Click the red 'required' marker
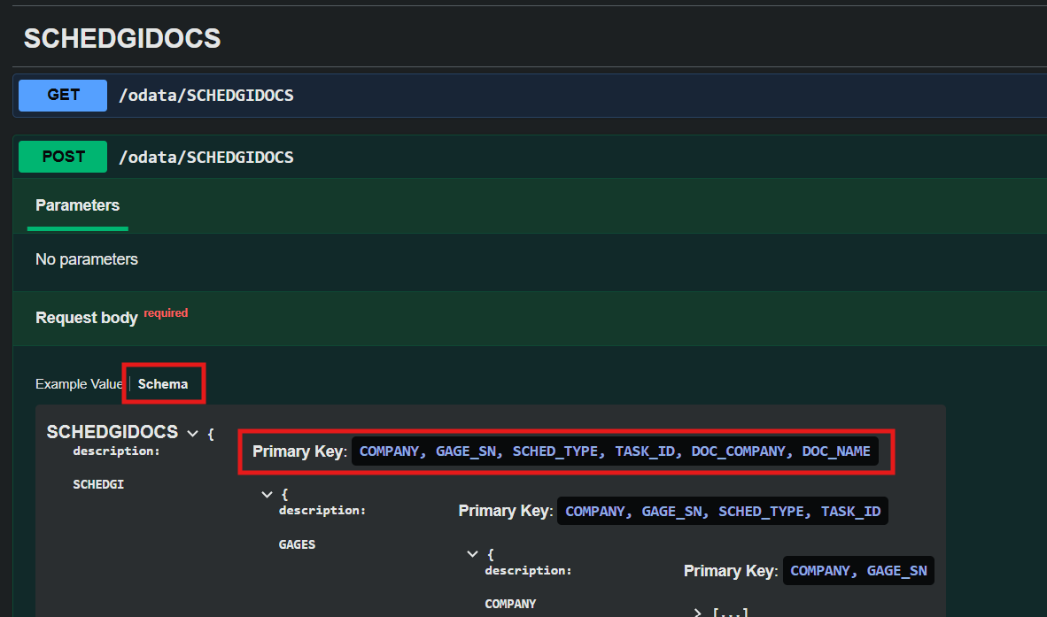The width and height of the screenshot is (1047, 617). point(167,312)
